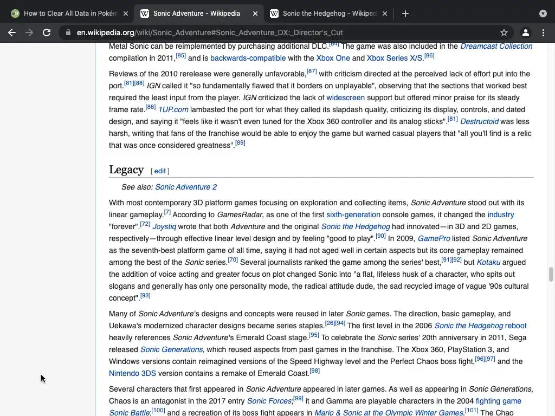Click the page vertical scrollbar thumb
The image size is (555, 416).
[551, 274]
